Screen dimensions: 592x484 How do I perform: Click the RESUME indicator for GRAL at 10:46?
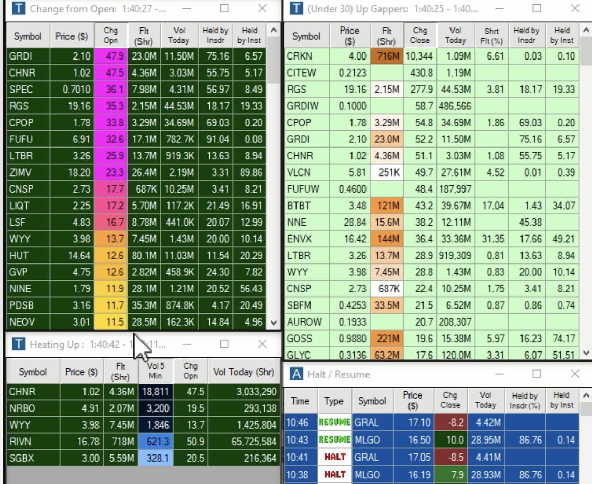[334, 422]
